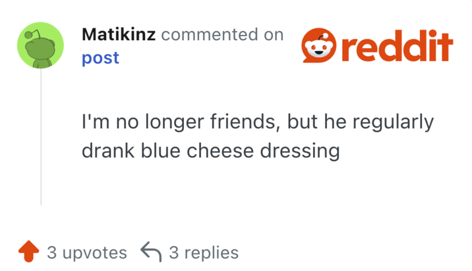Click the word "longer" in the comment
Image resolution: width=472 pixels, height=271 pixels.
(177, 123)
